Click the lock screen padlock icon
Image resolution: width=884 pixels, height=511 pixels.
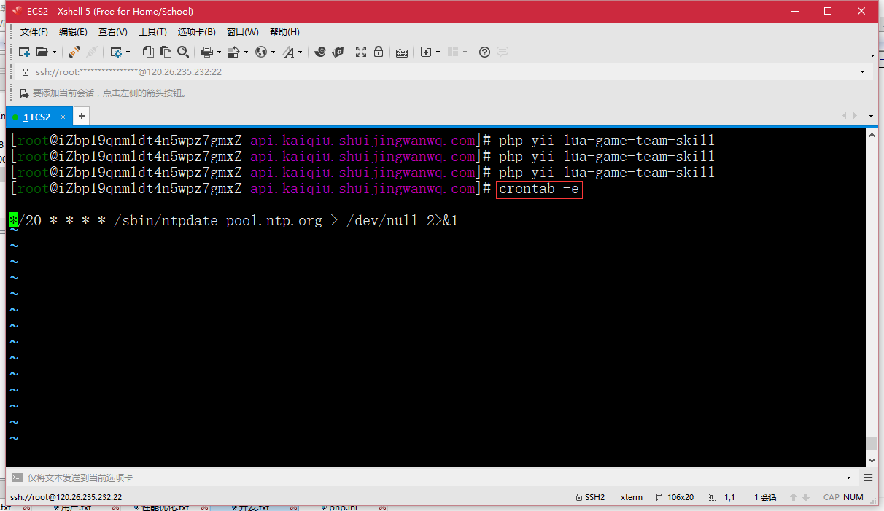[x=379, y=52]
